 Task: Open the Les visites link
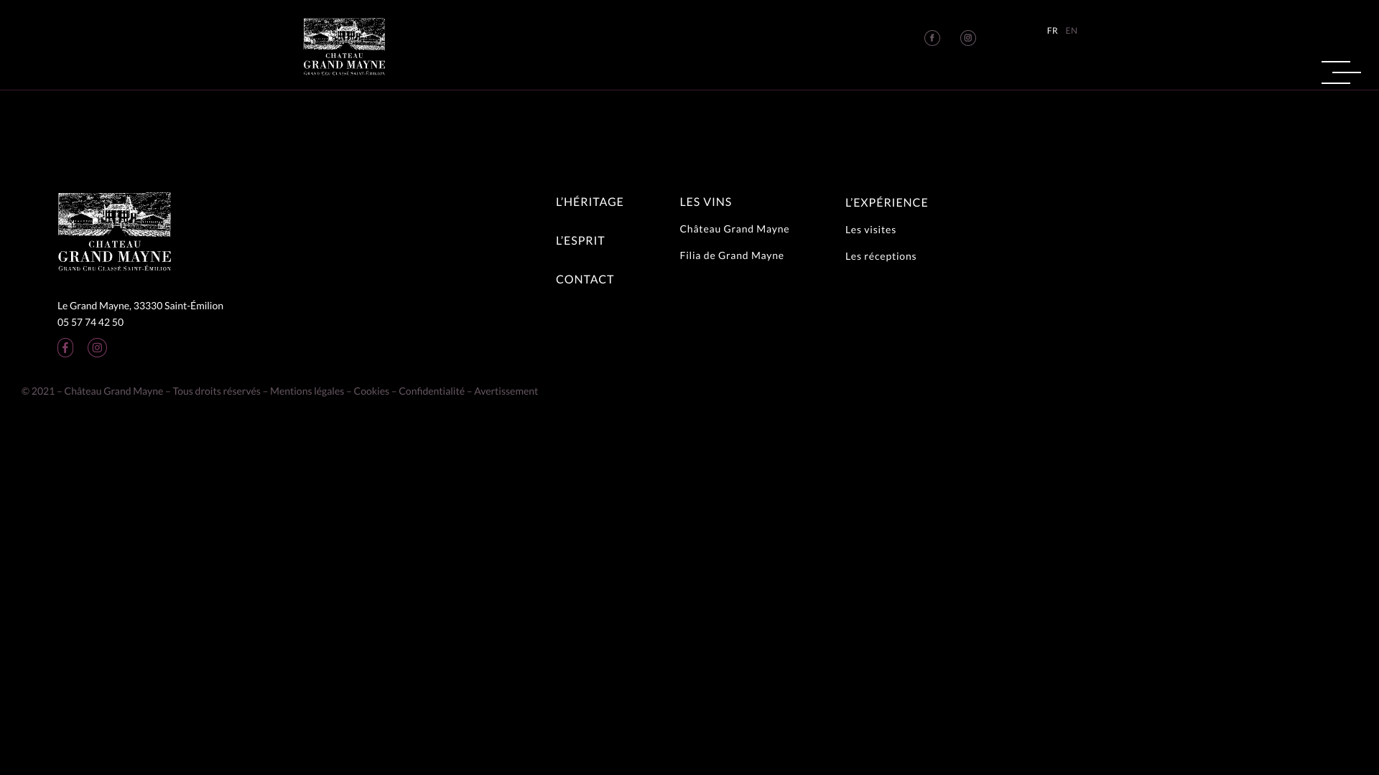pyautogui.click(x=870, y=230)
